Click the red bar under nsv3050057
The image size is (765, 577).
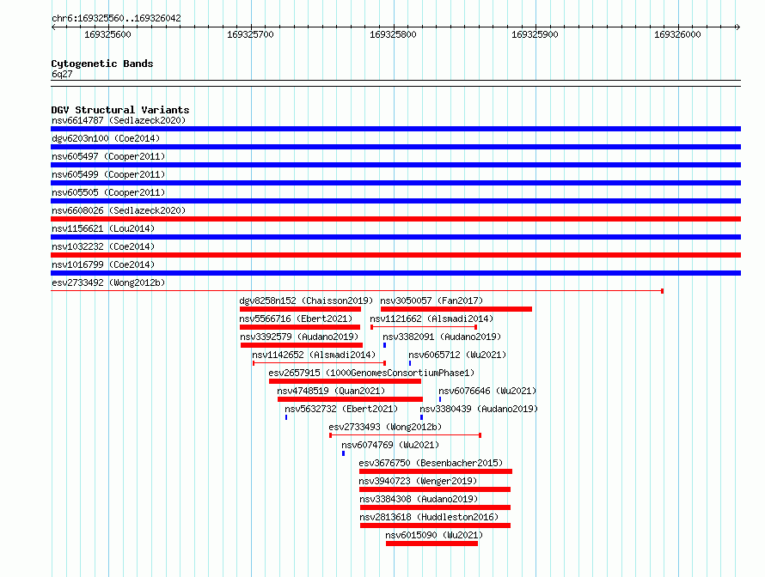pyautogui.click(x=456, y=309)
